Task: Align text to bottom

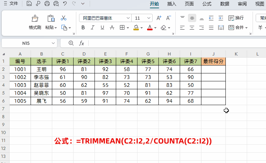Action: (201, 18)
